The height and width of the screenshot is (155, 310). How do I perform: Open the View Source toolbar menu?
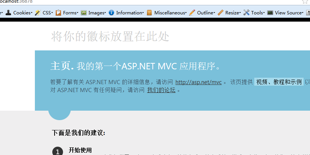pos(289,13)
